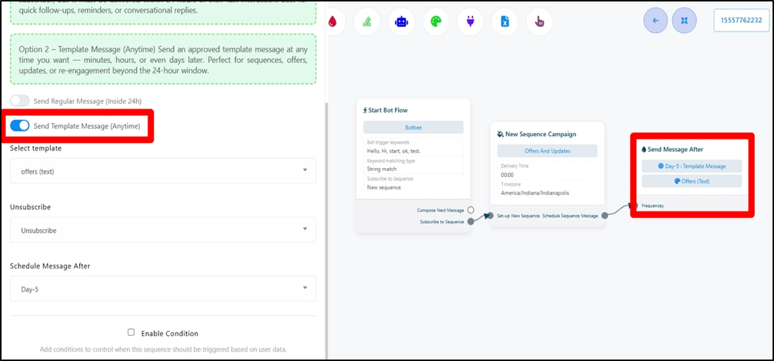Expand the Unsubscribe dropdown
Screen dimensions: 774x361
tap(163, 230)
